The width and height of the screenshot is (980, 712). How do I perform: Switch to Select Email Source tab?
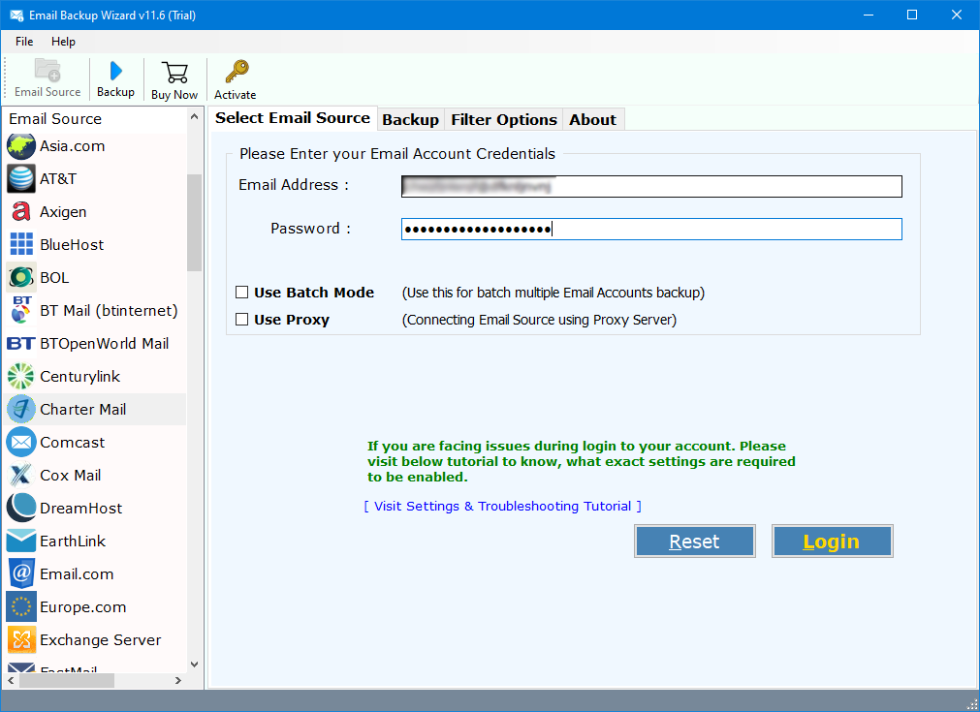tap(293, 118)
